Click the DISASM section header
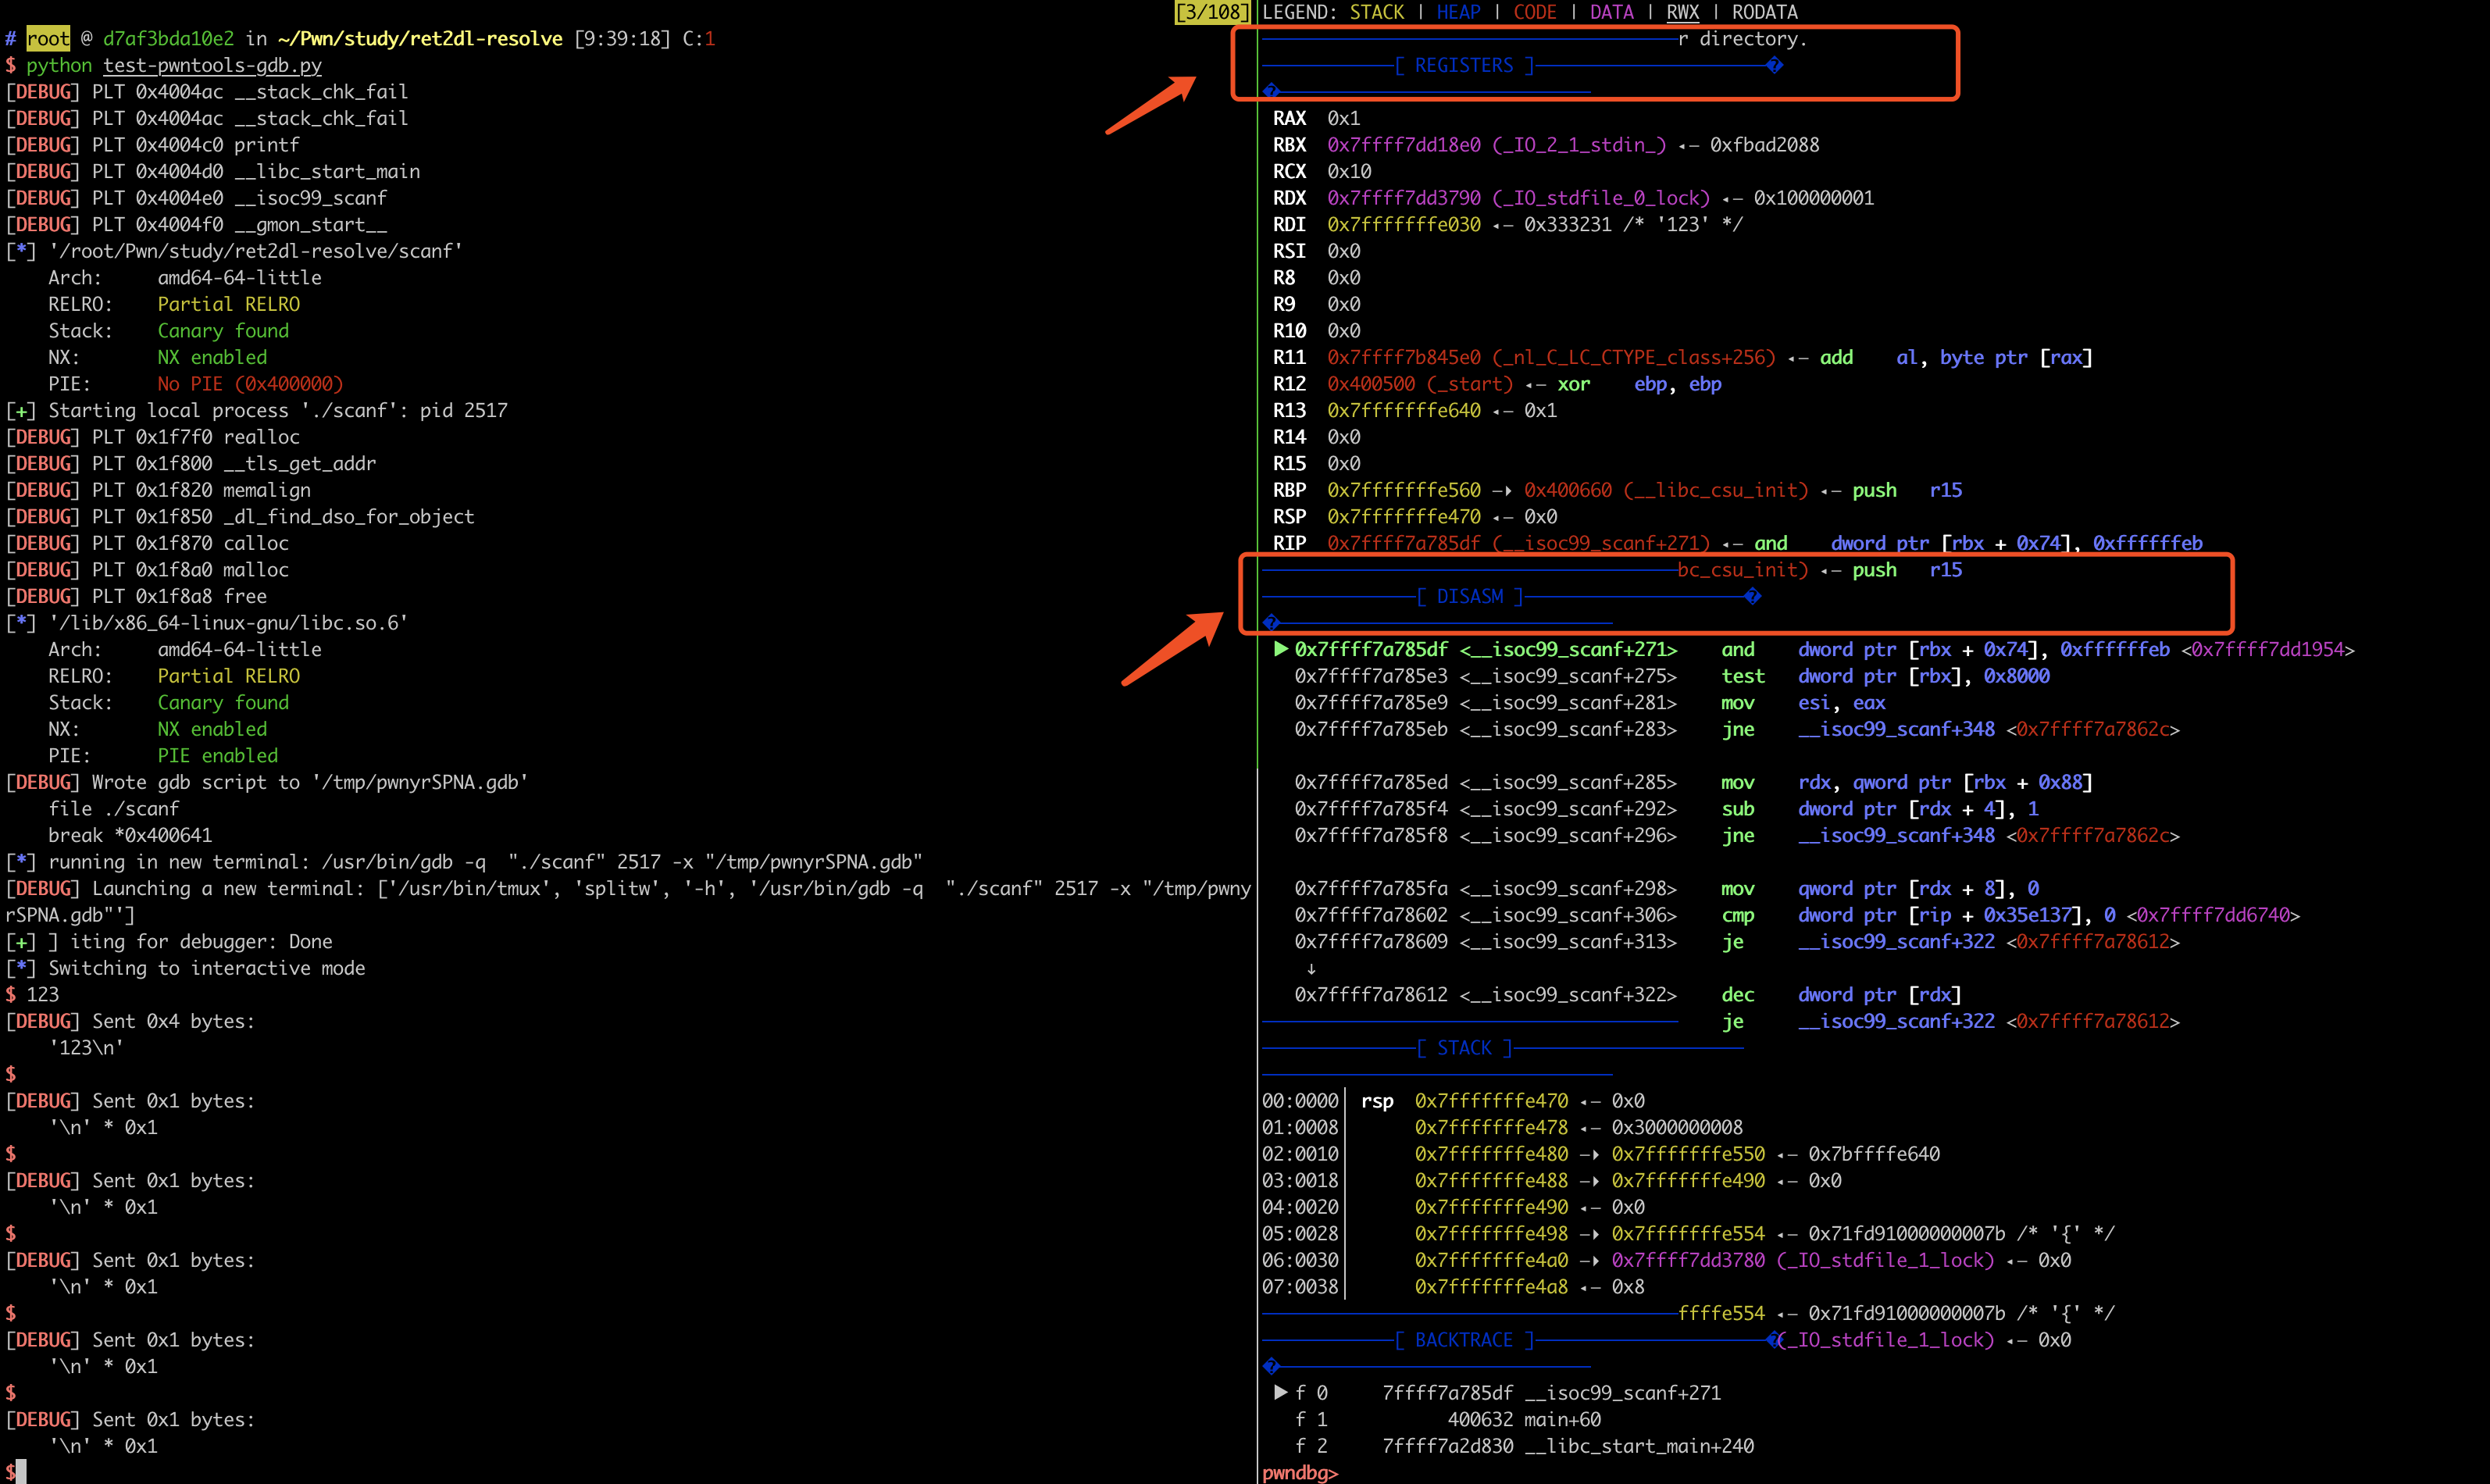This screenshot has height=1484, width=2490. pos(1470,596)
